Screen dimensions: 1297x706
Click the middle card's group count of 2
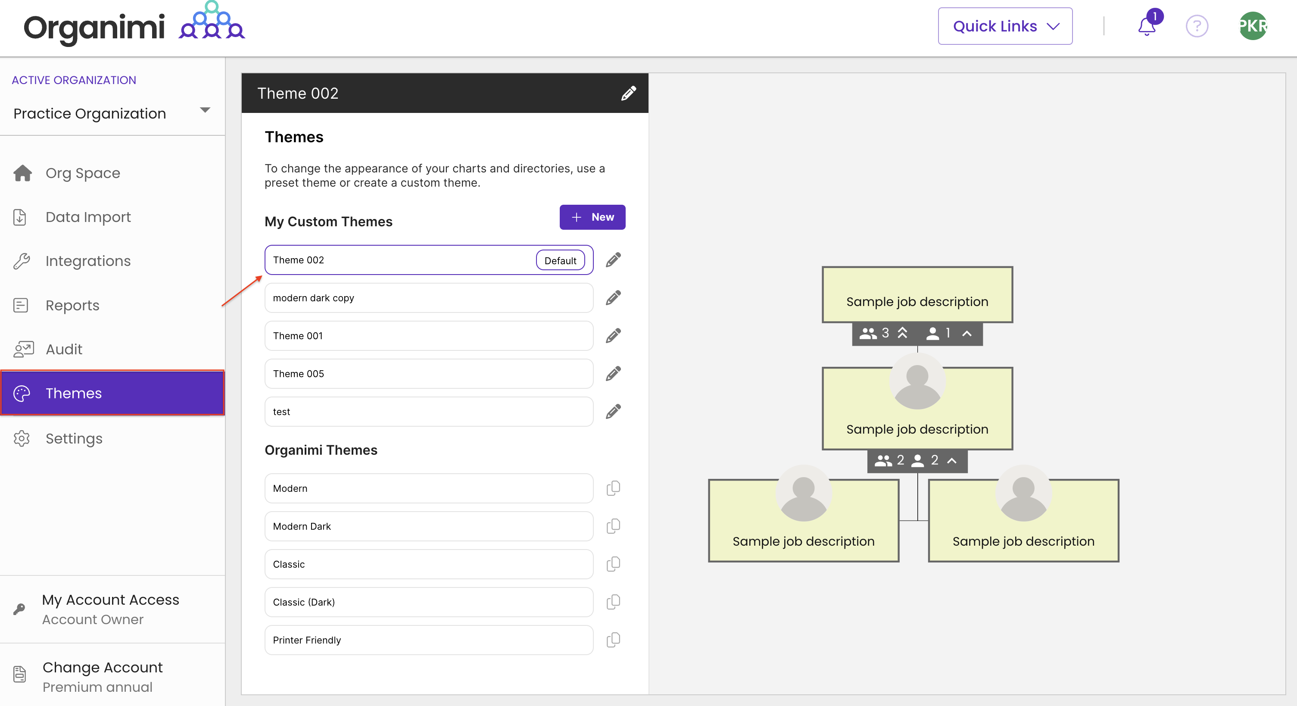point(890,460)
